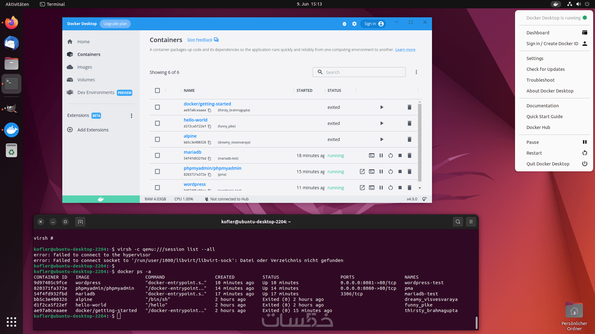Viewport: 595px width, 334px height.
Task: Open Docker Desktop settings gear icon
Action: point(354,24)
